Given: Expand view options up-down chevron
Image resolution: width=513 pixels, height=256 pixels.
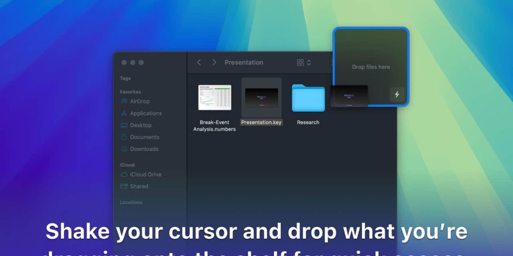Looking at the screenshot, I should coord(309,62).
